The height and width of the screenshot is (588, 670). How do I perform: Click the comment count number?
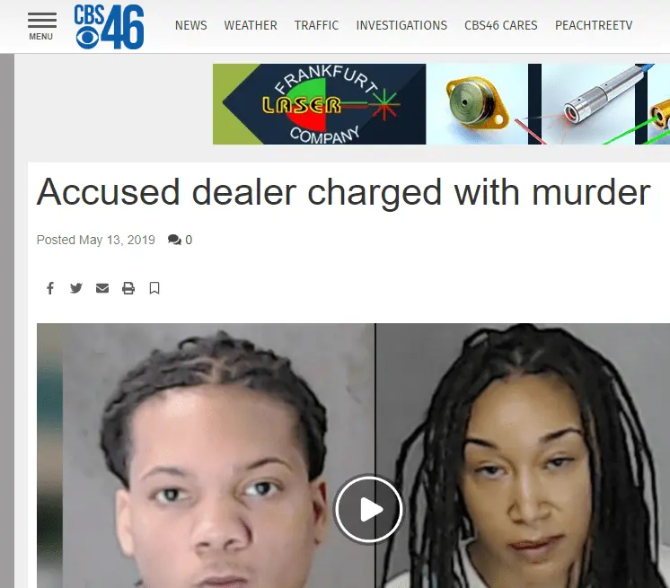(189, 240)
